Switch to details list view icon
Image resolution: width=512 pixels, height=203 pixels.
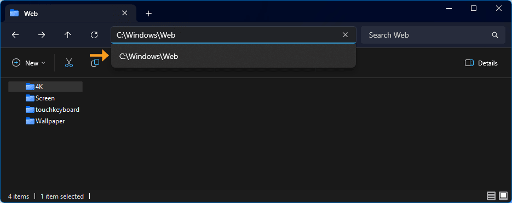coord(491,196)
